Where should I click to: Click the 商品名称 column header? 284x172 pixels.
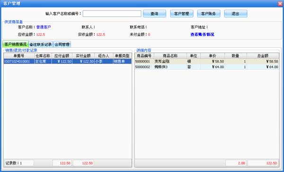pos(170,56)
